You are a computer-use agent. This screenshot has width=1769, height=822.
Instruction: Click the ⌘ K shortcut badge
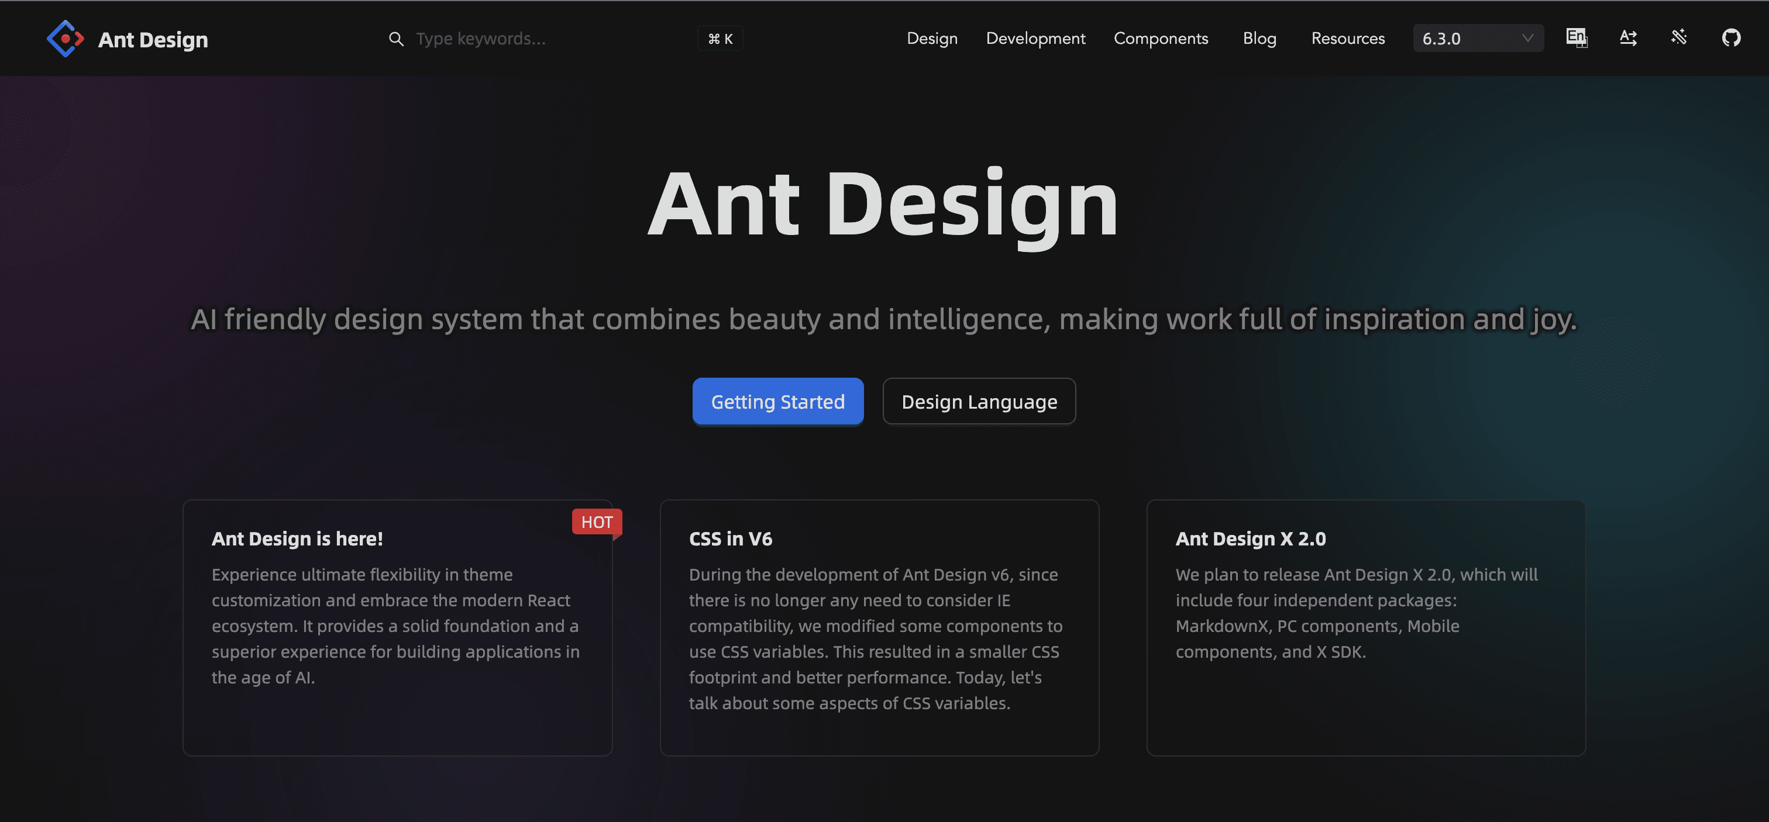pos(720,39)
